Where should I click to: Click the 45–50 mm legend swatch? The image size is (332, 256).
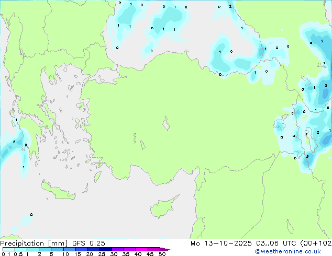[x=154, y=249]
